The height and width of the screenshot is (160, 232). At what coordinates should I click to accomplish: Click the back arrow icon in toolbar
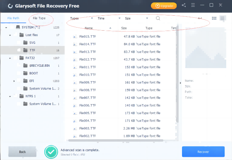pos(200,18)
